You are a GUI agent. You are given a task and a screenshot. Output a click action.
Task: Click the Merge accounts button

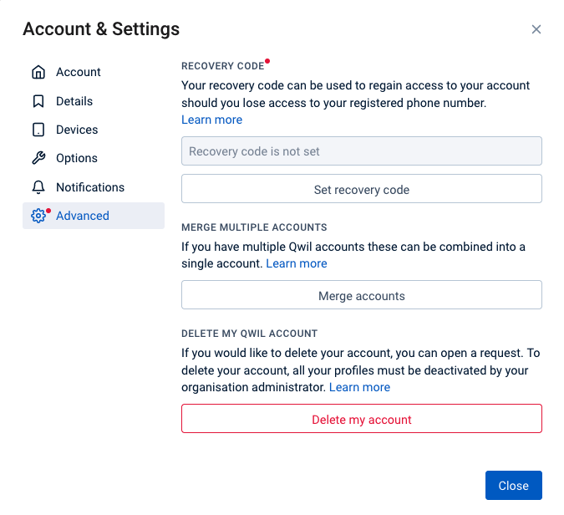tap(362, 295)
